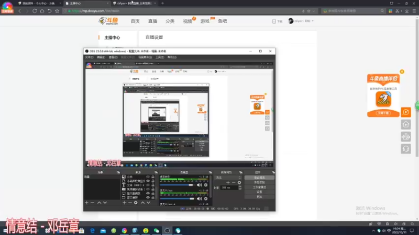Image resolution: width=419 pixels, height=235 pixels.
Task: Lock the 小葫芦歌曲显示 source
Action: [x=153, y=181]
